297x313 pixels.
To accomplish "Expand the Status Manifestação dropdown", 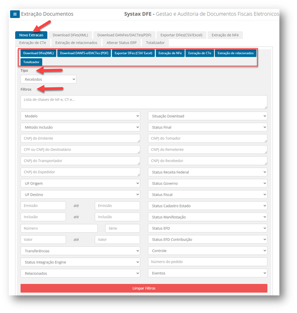I will coord(208,217).
